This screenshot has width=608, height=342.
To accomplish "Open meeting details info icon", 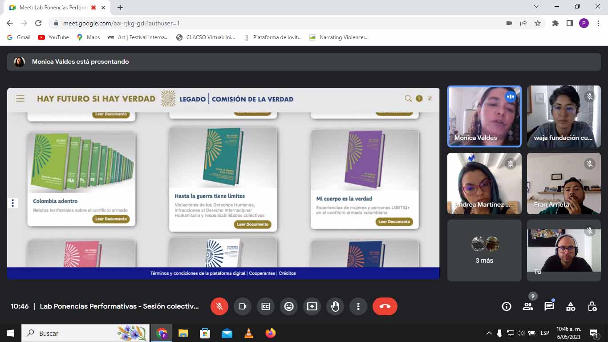I will click(507, 306).
